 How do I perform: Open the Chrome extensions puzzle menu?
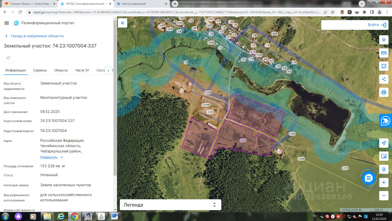(x=364, y=12)
